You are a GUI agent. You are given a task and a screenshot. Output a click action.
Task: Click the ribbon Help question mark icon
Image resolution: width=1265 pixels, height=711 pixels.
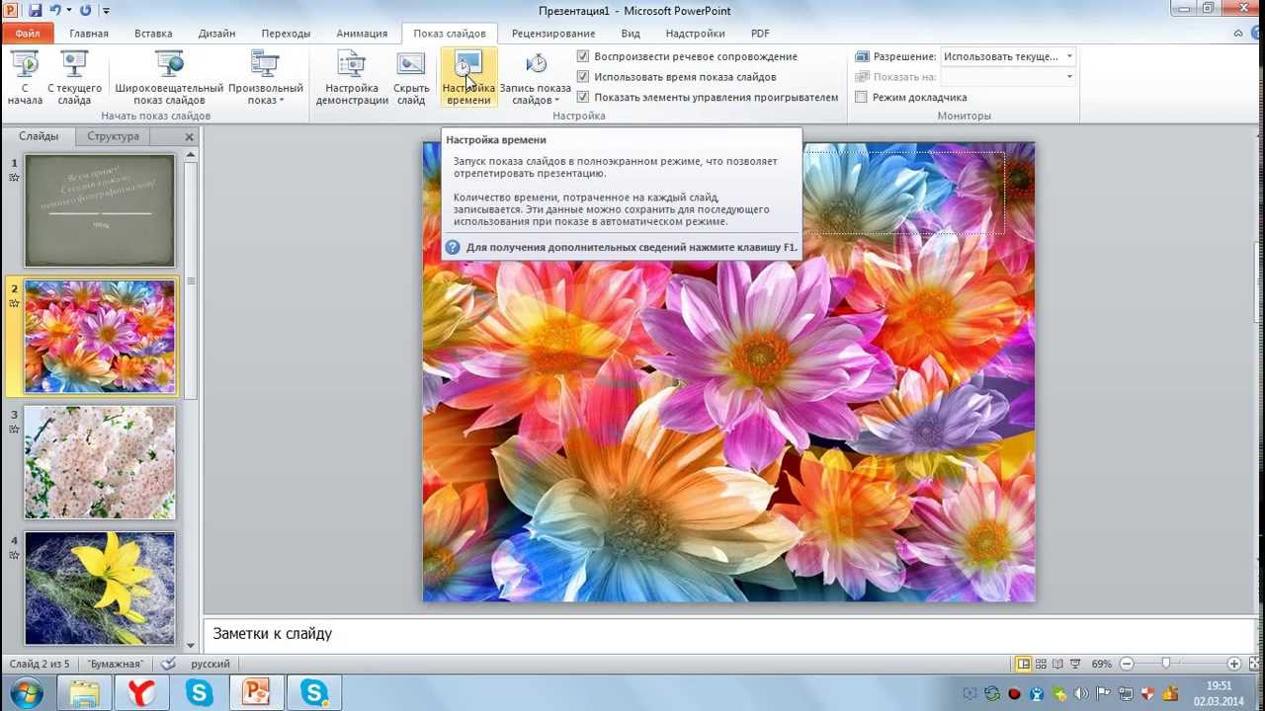tap(1254, 33)
